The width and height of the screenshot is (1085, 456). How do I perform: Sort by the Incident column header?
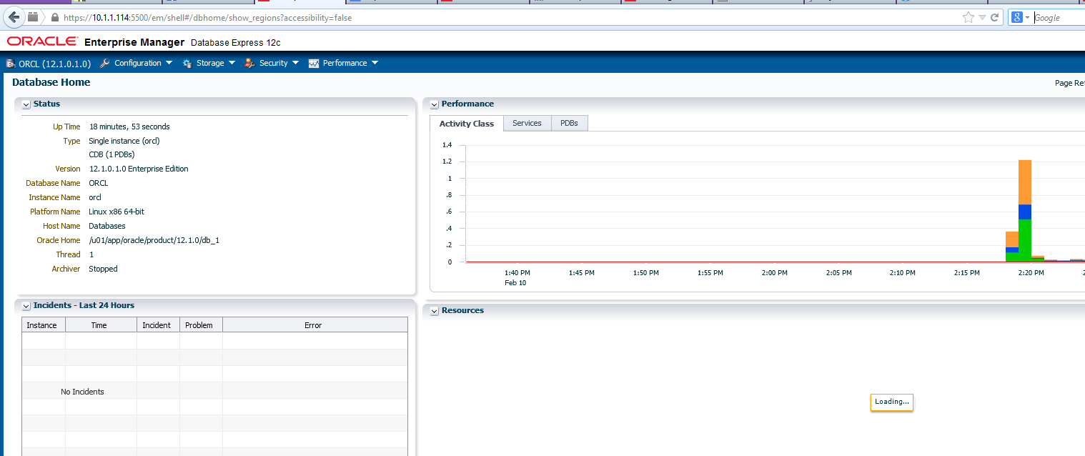click(x=158, y=325)
